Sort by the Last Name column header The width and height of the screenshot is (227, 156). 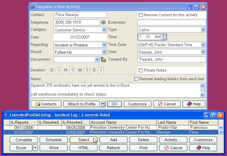point(173,123)
